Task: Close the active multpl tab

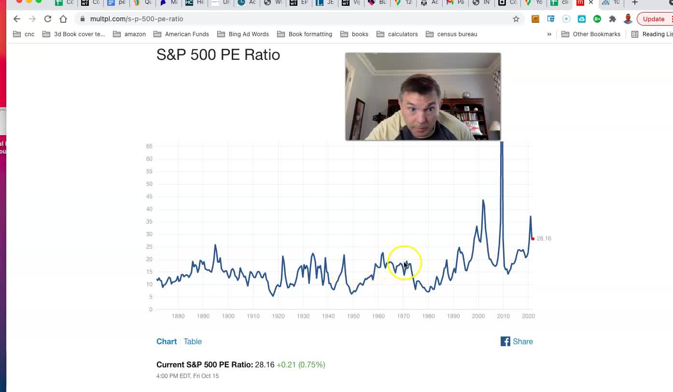Action: click(x=591, y=2)
